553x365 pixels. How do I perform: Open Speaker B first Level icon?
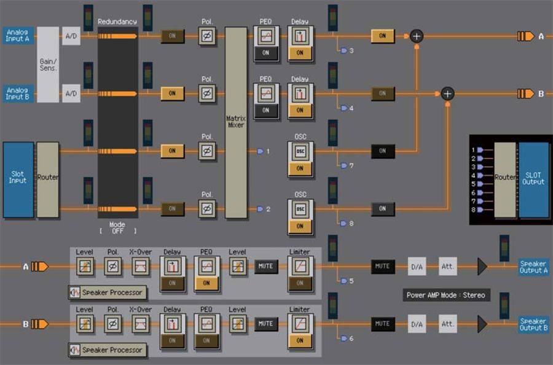pyautogui.click(x=84, y=323)
